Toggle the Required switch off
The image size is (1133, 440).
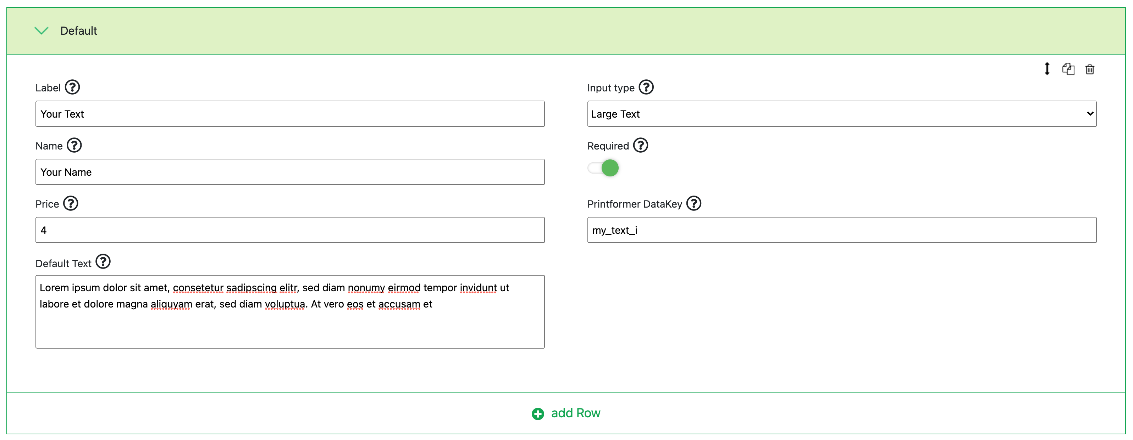(603, 168)
